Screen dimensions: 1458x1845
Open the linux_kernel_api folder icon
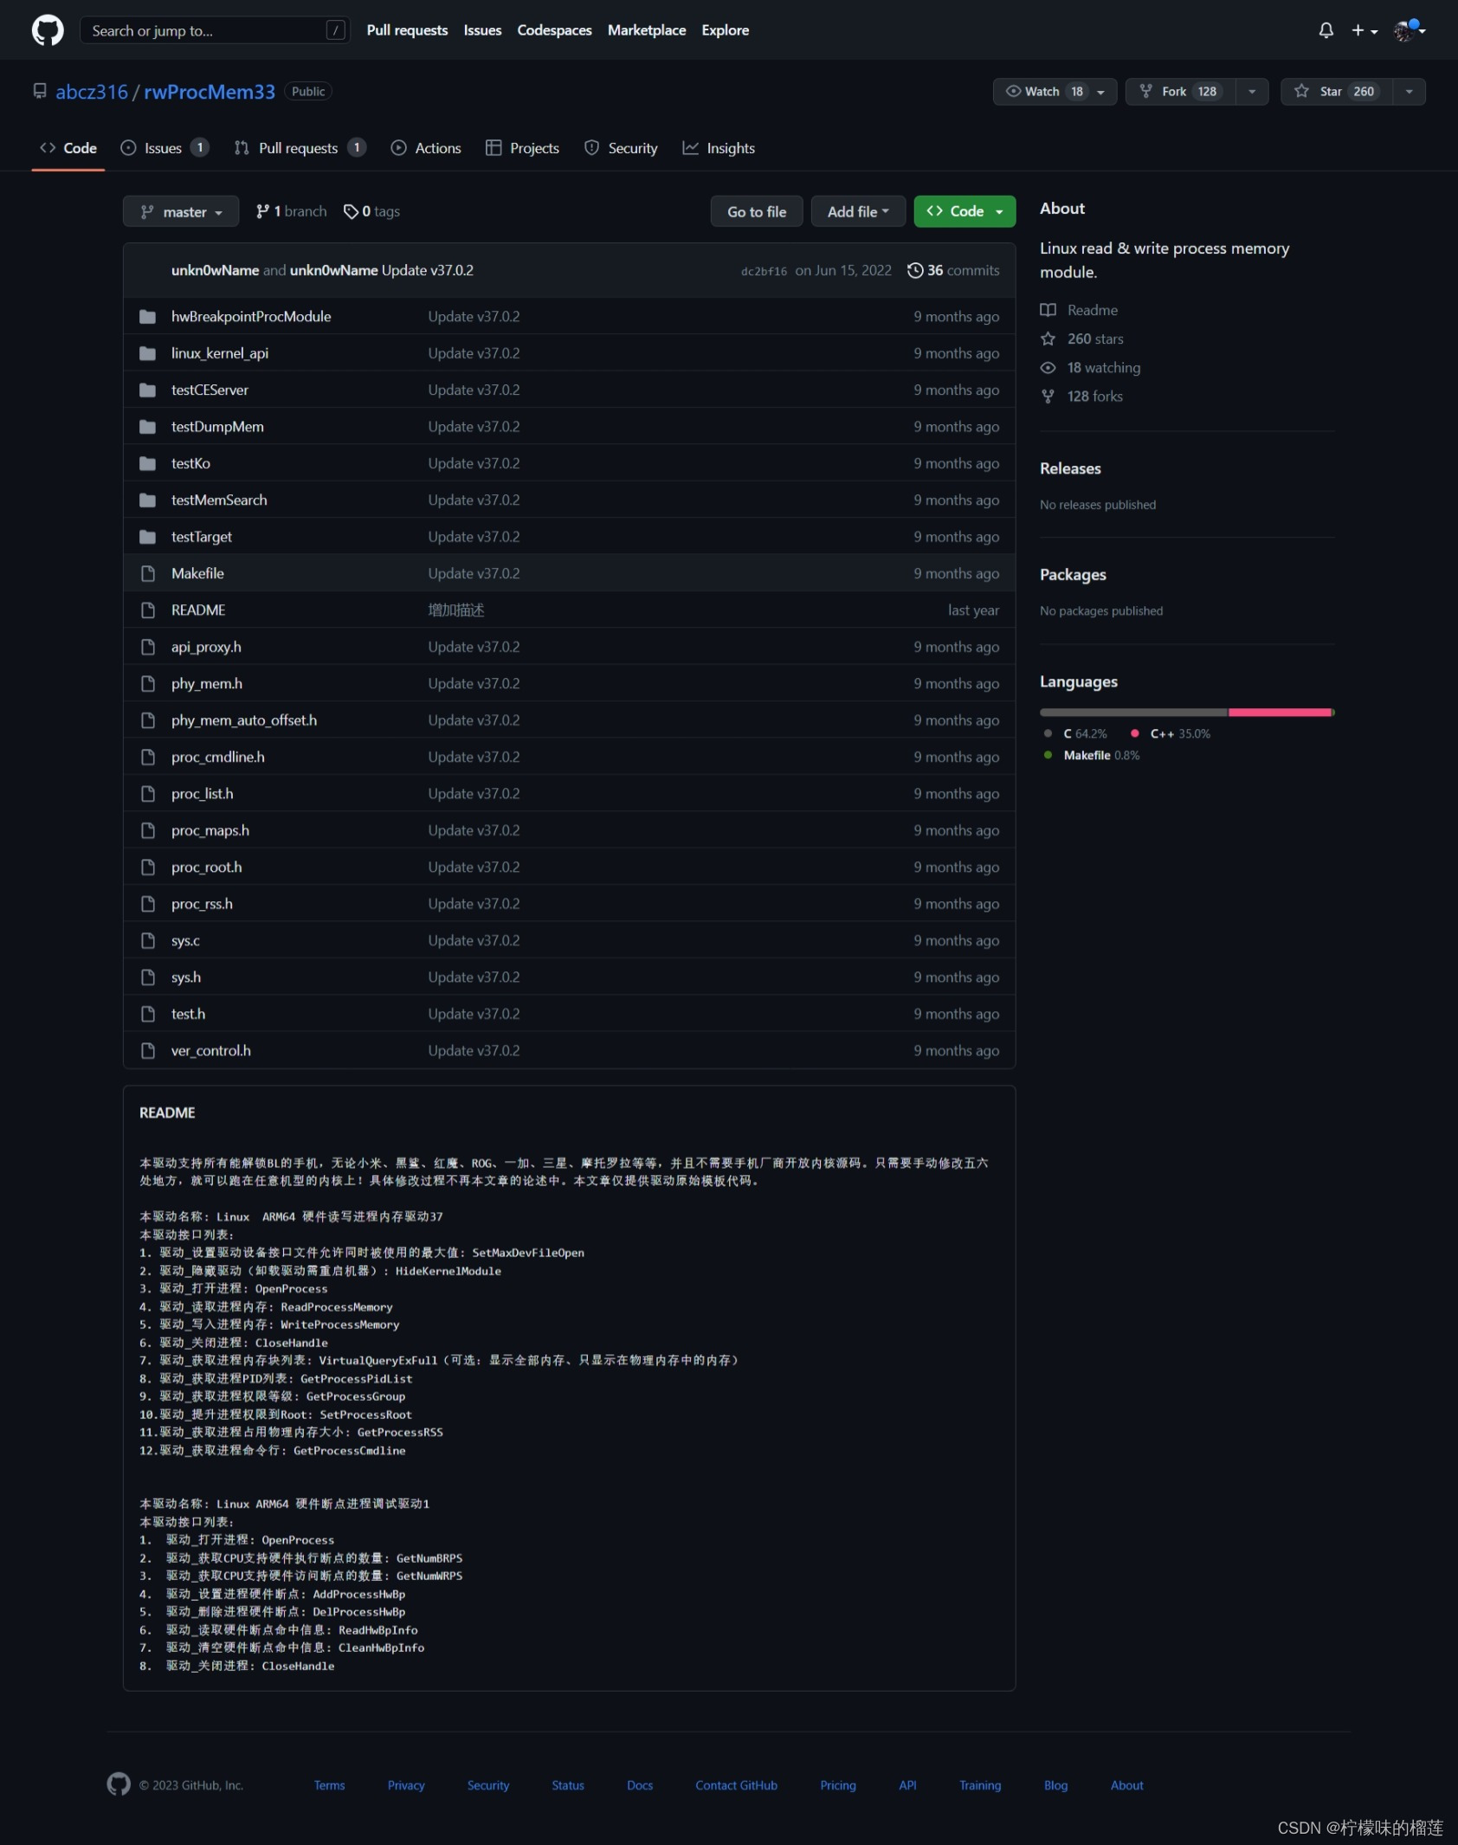(148, 353)
